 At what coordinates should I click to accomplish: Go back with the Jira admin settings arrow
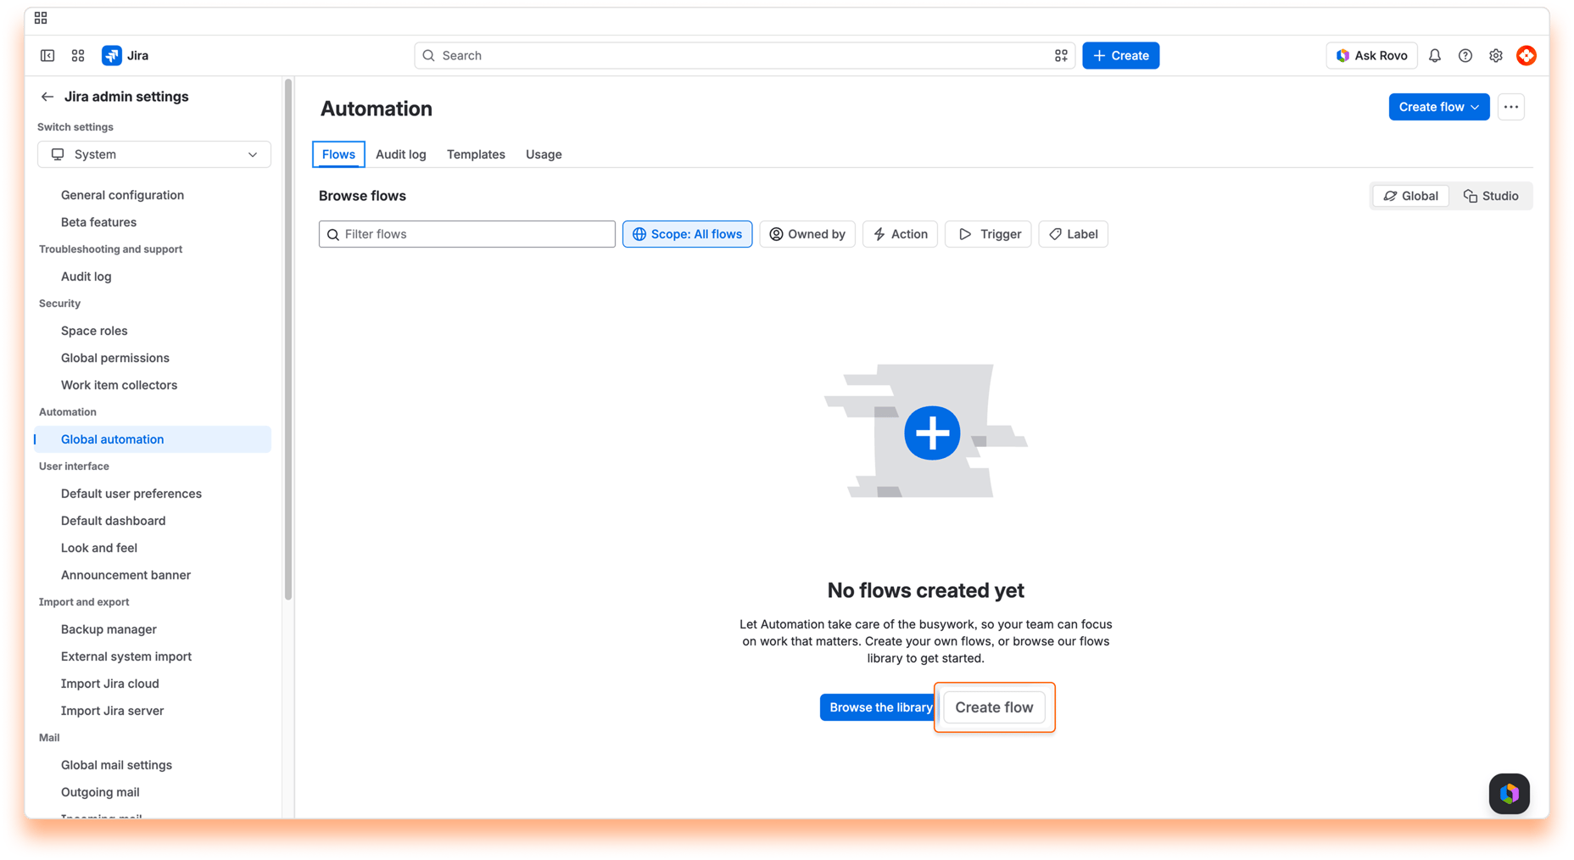(47, 97)
